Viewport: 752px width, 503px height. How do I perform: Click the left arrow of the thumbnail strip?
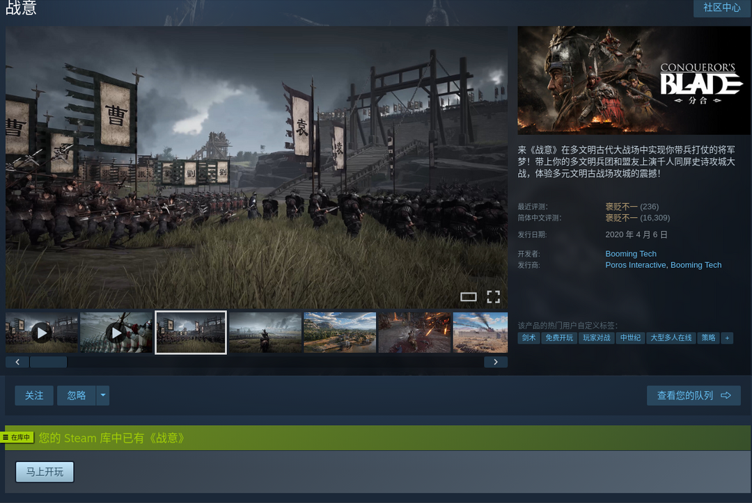(x=17, y=362)
